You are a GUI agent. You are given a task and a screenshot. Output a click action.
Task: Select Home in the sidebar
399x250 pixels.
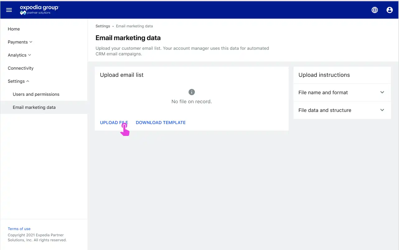click(x=14, y=29)
